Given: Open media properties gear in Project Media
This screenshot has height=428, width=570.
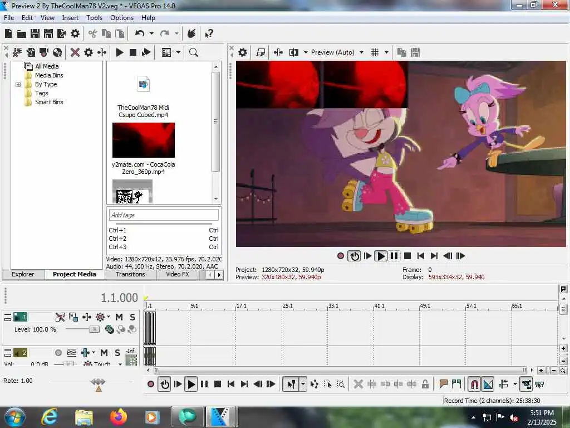Looking at the screenshot, I should [x=89, y=52].
